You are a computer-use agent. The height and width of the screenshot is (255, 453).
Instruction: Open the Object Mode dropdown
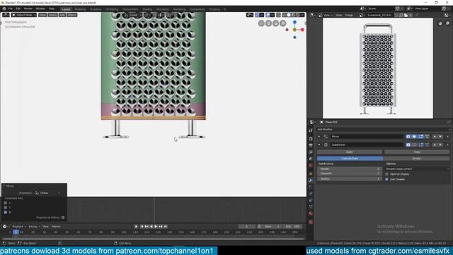tap(24, 15)
